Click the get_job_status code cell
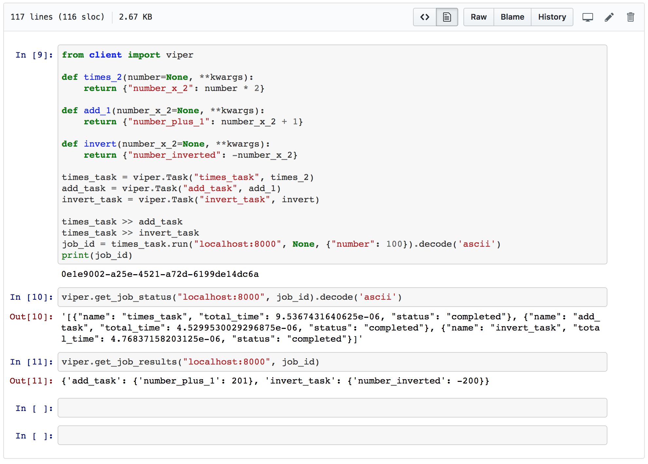 332,297
